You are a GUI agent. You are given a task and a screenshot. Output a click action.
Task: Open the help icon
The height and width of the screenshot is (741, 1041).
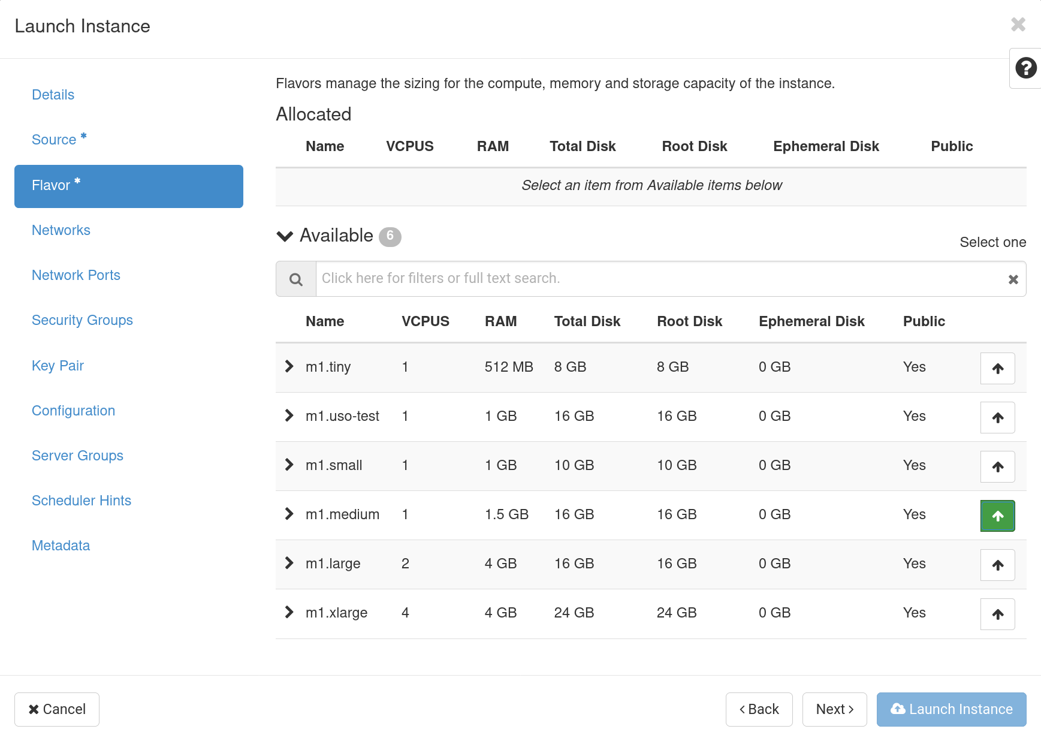(x=1025, y=68)
